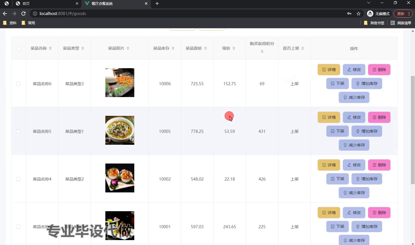
Task: Sort by 菜品名称 column arrows
Action: click(50, 49)
